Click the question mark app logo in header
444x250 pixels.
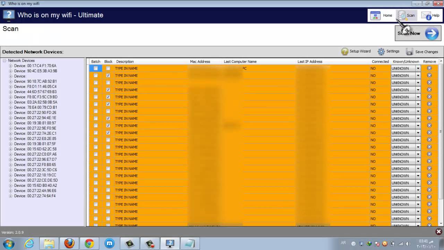[9, 15]
